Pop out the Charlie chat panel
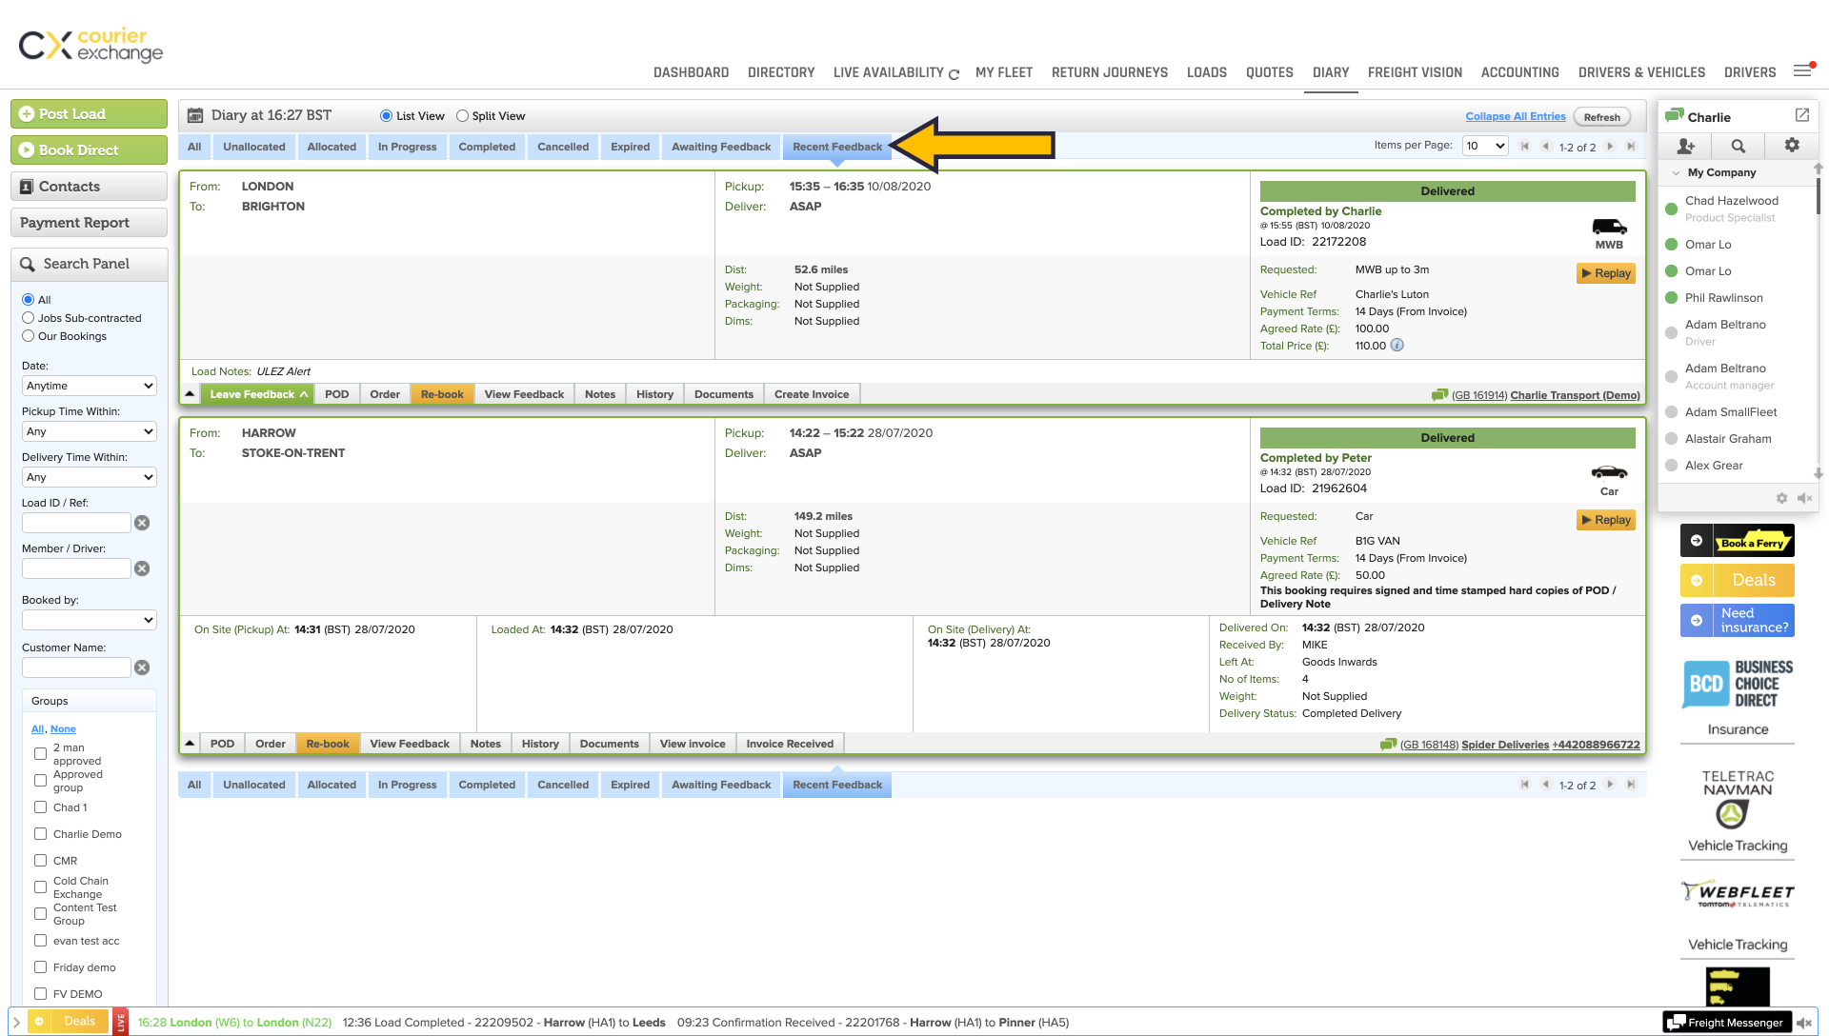This screenshot has height=1036, width=1829. click(x=1802, y=115)
